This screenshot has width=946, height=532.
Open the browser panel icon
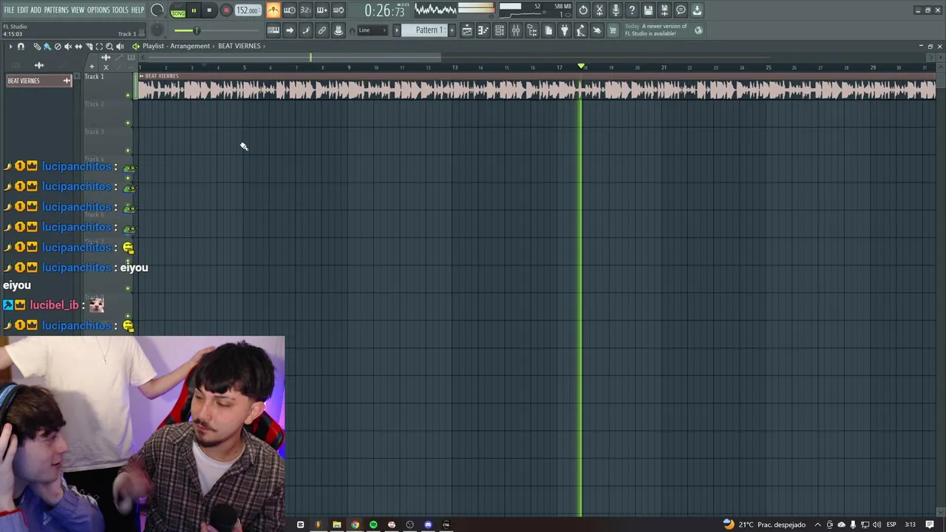coord(532,30)
